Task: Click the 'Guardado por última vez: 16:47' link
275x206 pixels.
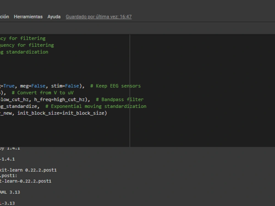Action: click(98, 17)
